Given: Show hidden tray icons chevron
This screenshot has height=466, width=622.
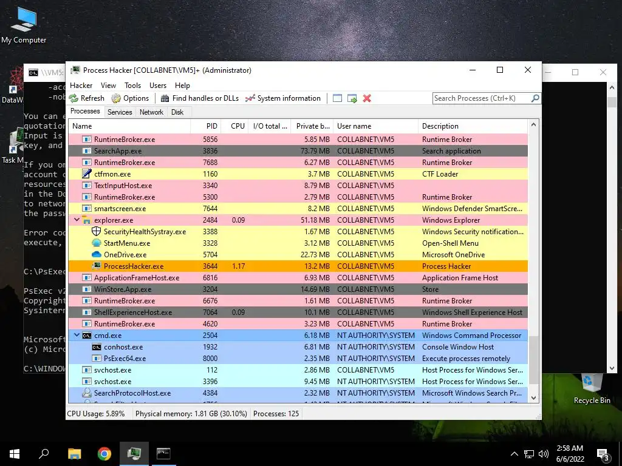Looking at the screenshot, I should click(x=514, y=454).
